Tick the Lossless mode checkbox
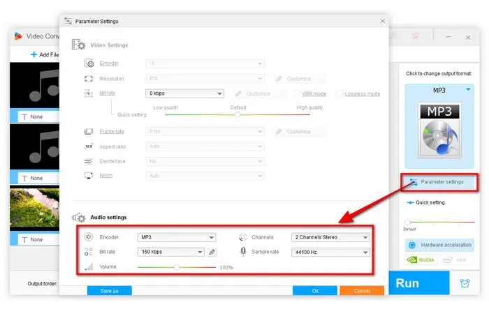 [x=340, y=93]
